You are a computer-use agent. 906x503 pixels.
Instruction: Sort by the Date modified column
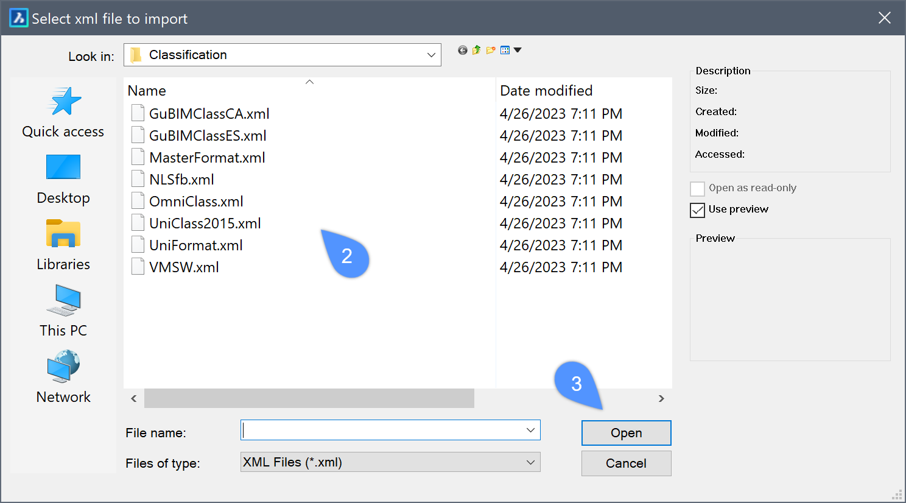pos(546,91)
